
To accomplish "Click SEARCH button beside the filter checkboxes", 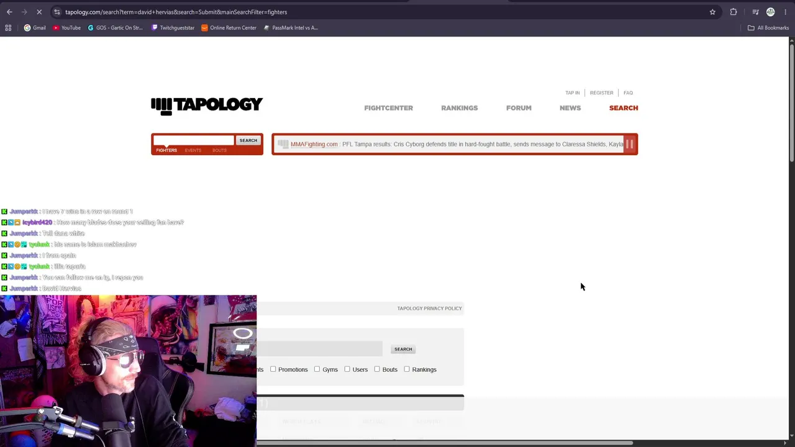I will pyautogui.click(x=403, y=349).
